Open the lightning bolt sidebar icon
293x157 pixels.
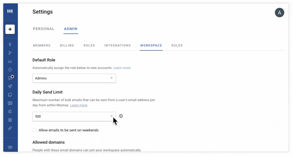(10, 44)
